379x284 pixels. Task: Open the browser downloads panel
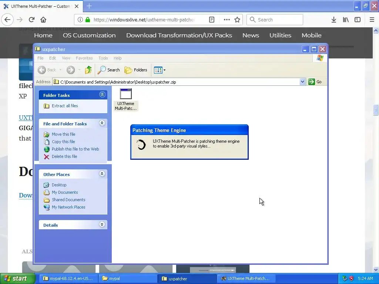click(x=333, y=20)
